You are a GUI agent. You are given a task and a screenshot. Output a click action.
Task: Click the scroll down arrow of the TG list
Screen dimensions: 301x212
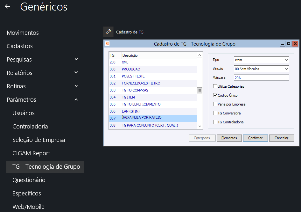pos(199,126)
